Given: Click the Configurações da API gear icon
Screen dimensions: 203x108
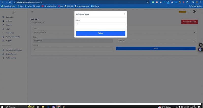Looking at the screenshot, I should [3, 37].
